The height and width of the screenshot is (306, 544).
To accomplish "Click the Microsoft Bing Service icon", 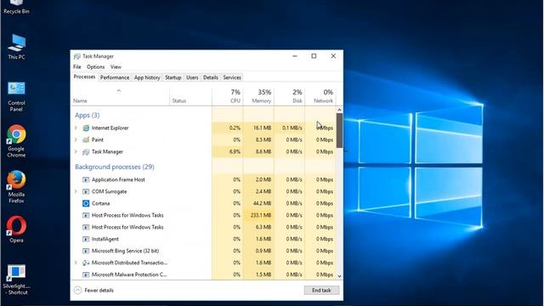I will (86, 251).
